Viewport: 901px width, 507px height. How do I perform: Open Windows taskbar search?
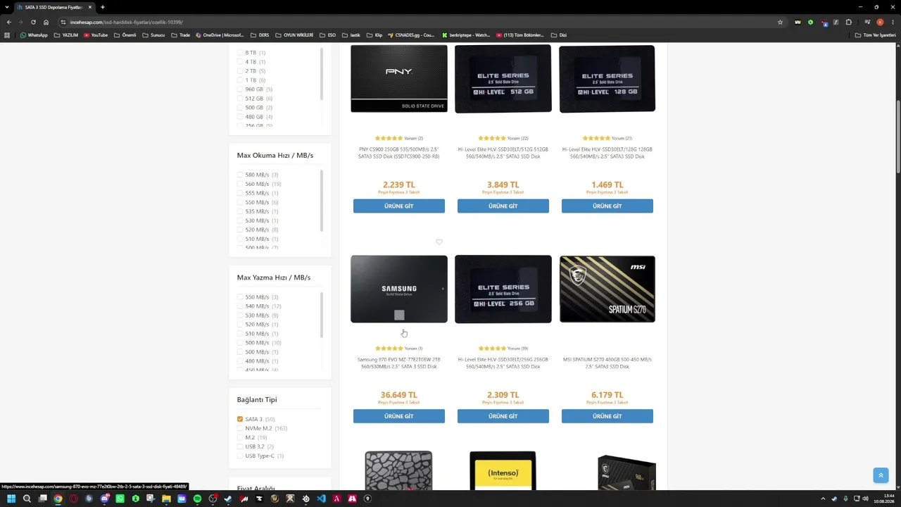click(x=27, y=499)
